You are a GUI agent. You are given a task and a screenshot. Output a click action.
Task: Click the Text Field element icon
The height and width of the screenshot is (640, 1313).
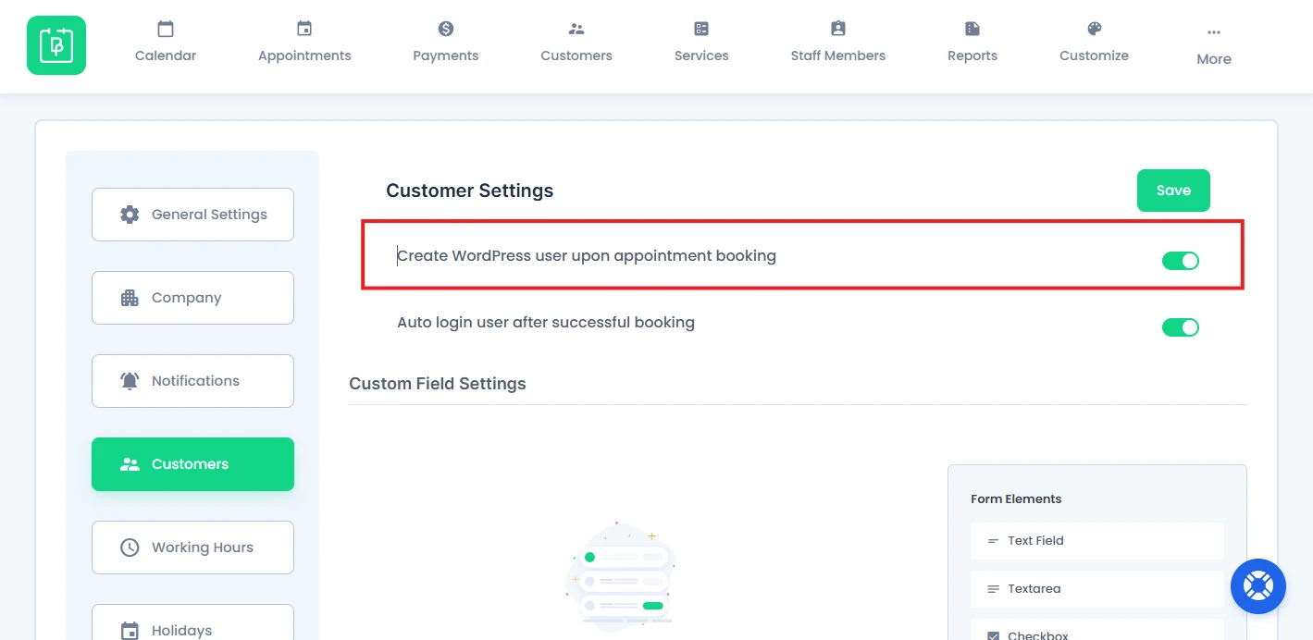click(993, 541)
